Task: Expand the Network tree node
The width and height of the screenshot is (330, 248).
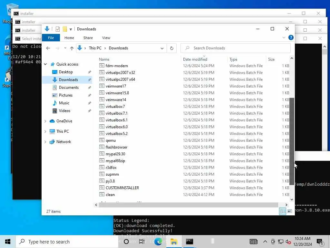Action: tap(45, 142)
